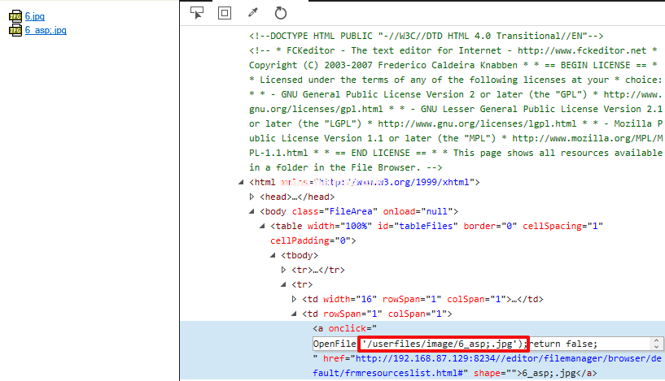
Task: Open the 6_asp;.jpg file link
Action: click(x=46, y=30)
